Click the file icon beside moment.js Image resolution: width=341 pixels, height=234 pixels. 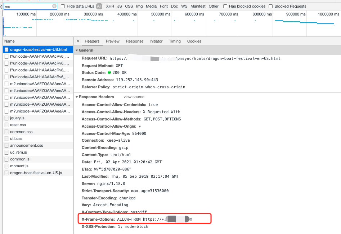coord(6,166)
